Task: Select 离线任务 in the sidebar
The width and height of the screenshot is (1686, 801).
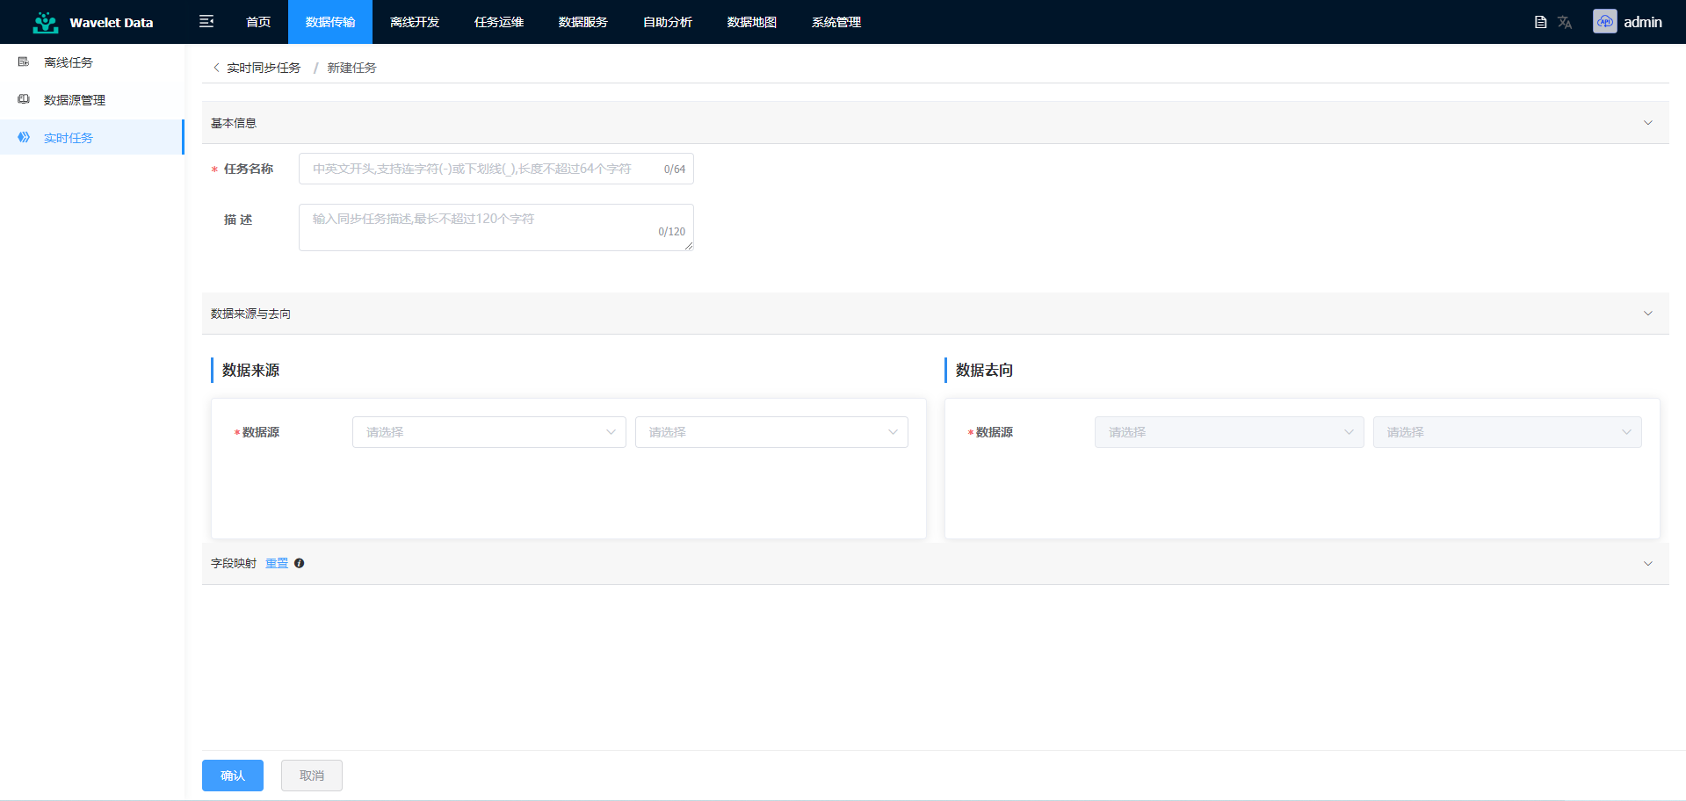Action: (92, 62)
